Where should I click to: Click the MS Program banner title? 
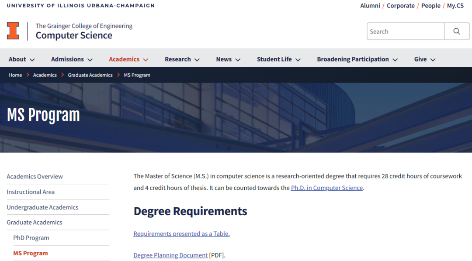[x=43, y=115]
